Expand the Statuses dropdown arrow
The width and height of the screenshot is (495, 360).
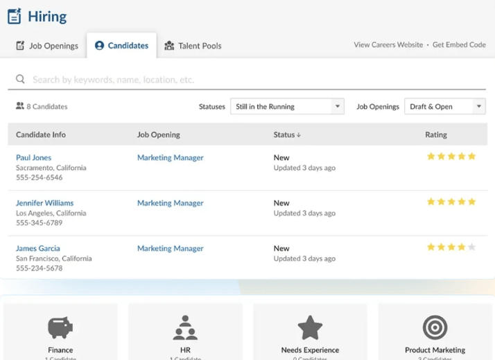pos(338,106)
